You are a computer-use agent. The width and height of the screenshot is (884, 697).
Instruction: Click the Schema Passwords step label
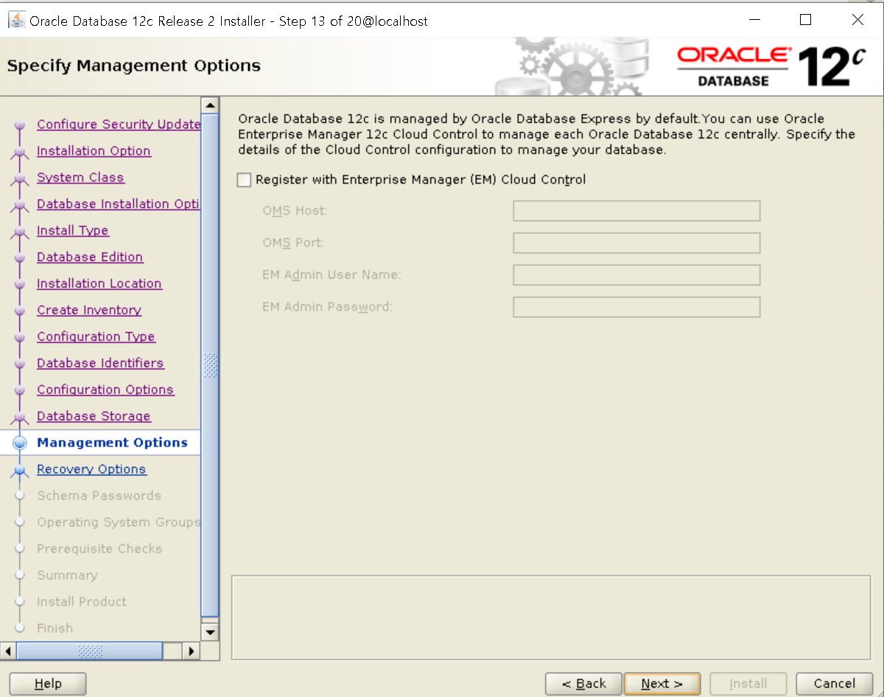[99, 496]
